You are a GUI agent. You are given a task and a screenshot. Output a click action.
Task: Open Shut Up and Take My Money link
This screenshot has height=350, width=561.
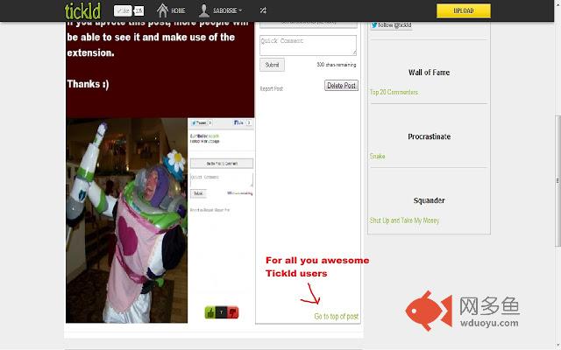tap(404, 220)
